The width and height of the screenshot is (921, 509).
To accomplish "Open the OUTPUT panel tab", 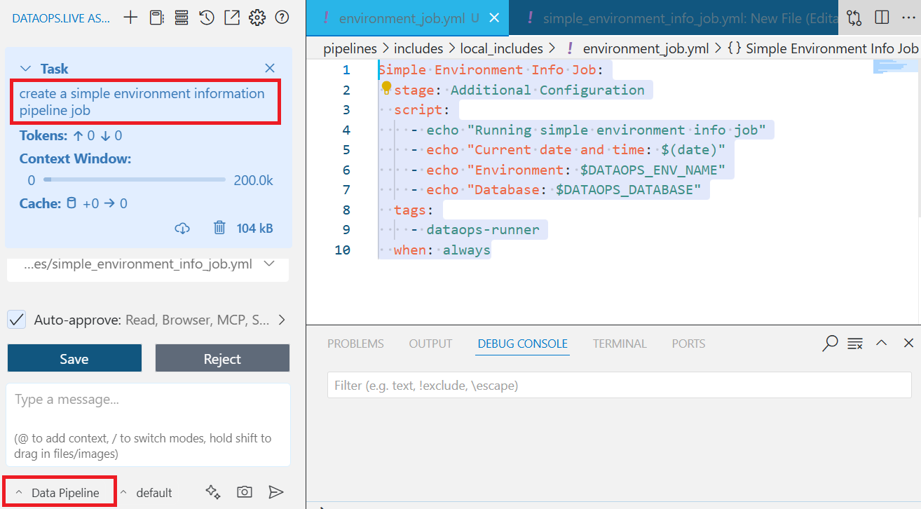I will (430, 344).
